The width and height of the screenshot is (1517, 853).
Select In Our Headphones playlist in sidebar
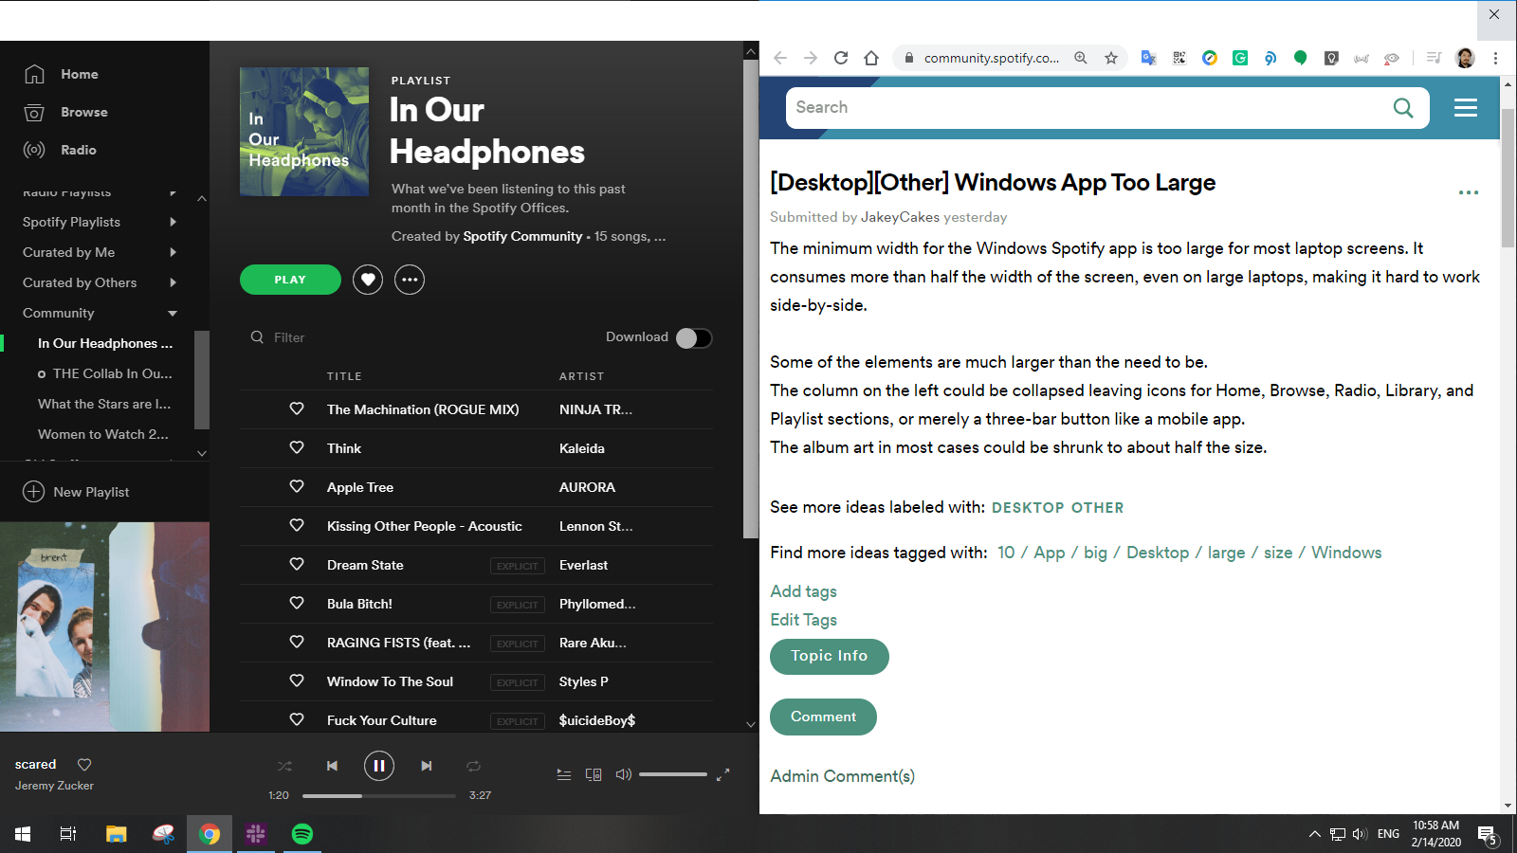(x=105, y=343)
